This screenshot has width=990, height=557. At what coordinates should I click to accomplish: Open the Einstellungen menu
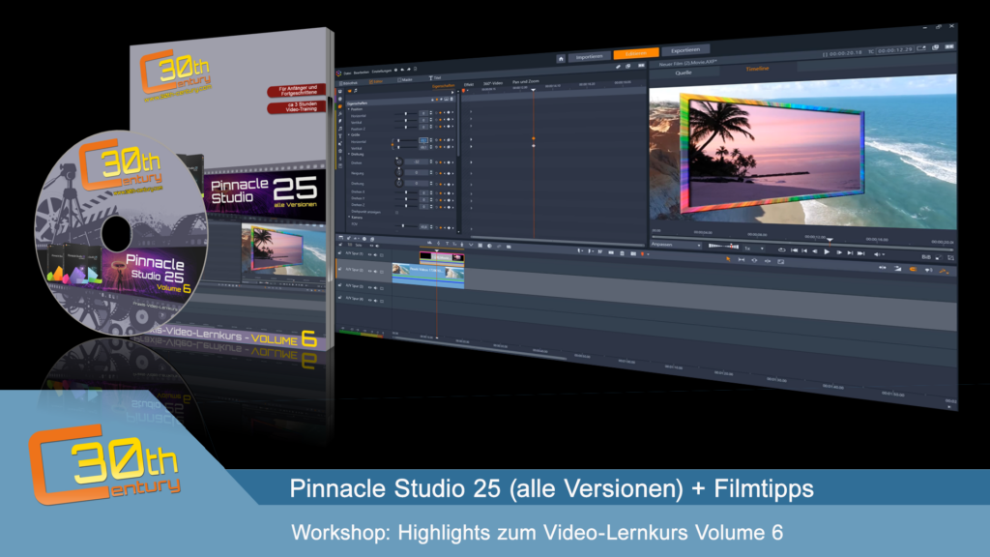tap(381, 71)
